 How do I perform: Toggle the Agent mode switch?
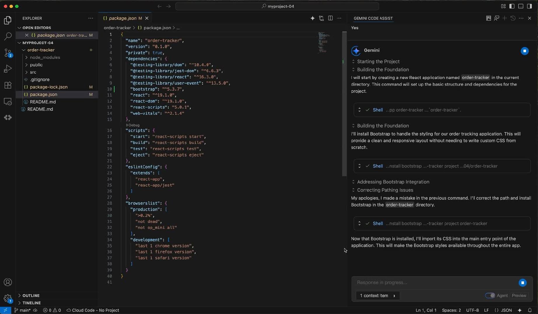click(x=490, y=295)
